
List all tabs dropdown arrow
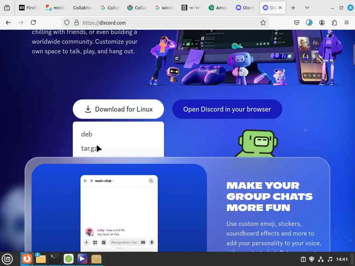[307, 8]
